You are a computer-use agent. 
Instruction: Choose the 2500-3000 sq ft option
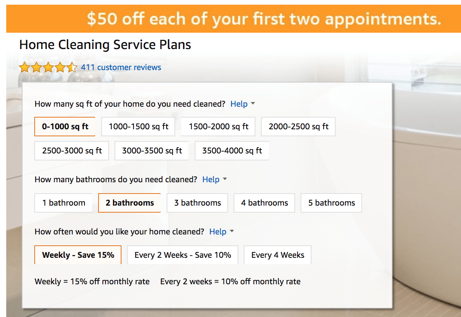point(71,151)
